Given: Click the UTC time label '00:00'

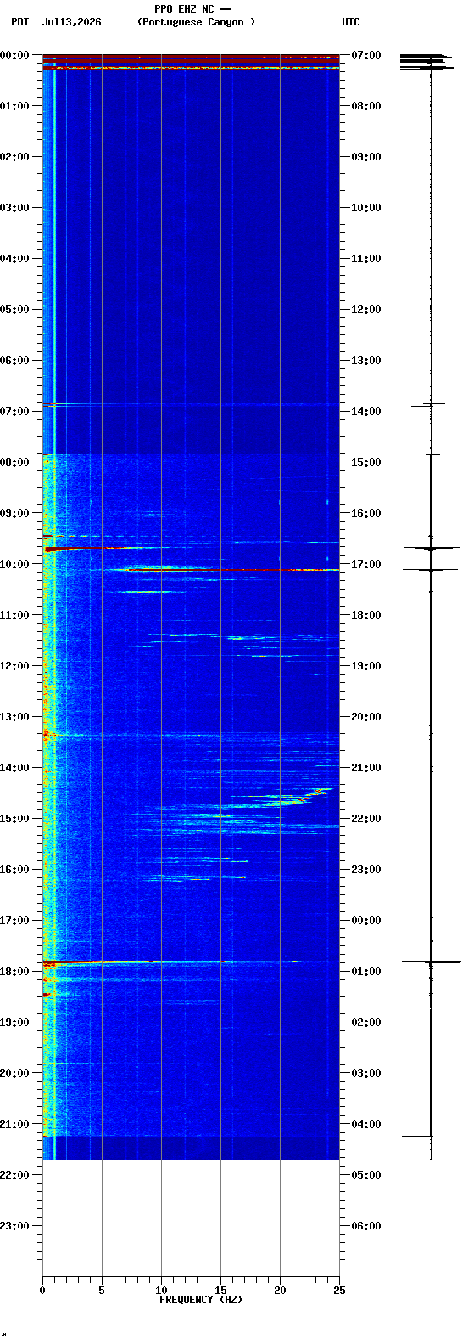Looking at the screenshot, I should tap(366, 921).
